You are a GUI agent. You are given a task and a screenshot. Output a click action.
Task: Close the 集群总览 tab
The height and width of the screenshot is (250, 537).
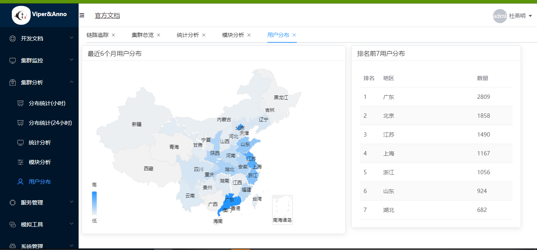pyautogui.click(x=158, y=35)
